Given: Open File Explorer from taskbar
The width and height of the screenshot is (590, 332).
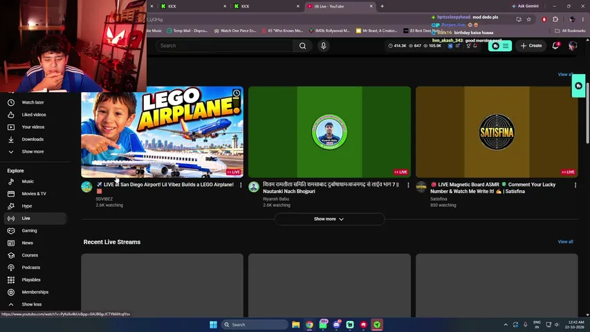Looking at the screenshot, I should click(x=296, y=324).
